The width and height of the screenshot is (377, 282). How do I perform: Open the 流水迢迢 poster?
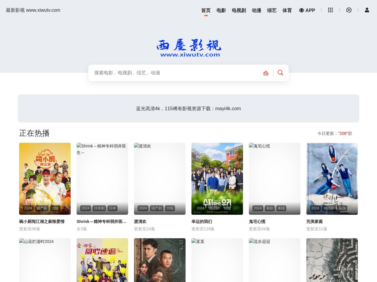coord(275,260)
